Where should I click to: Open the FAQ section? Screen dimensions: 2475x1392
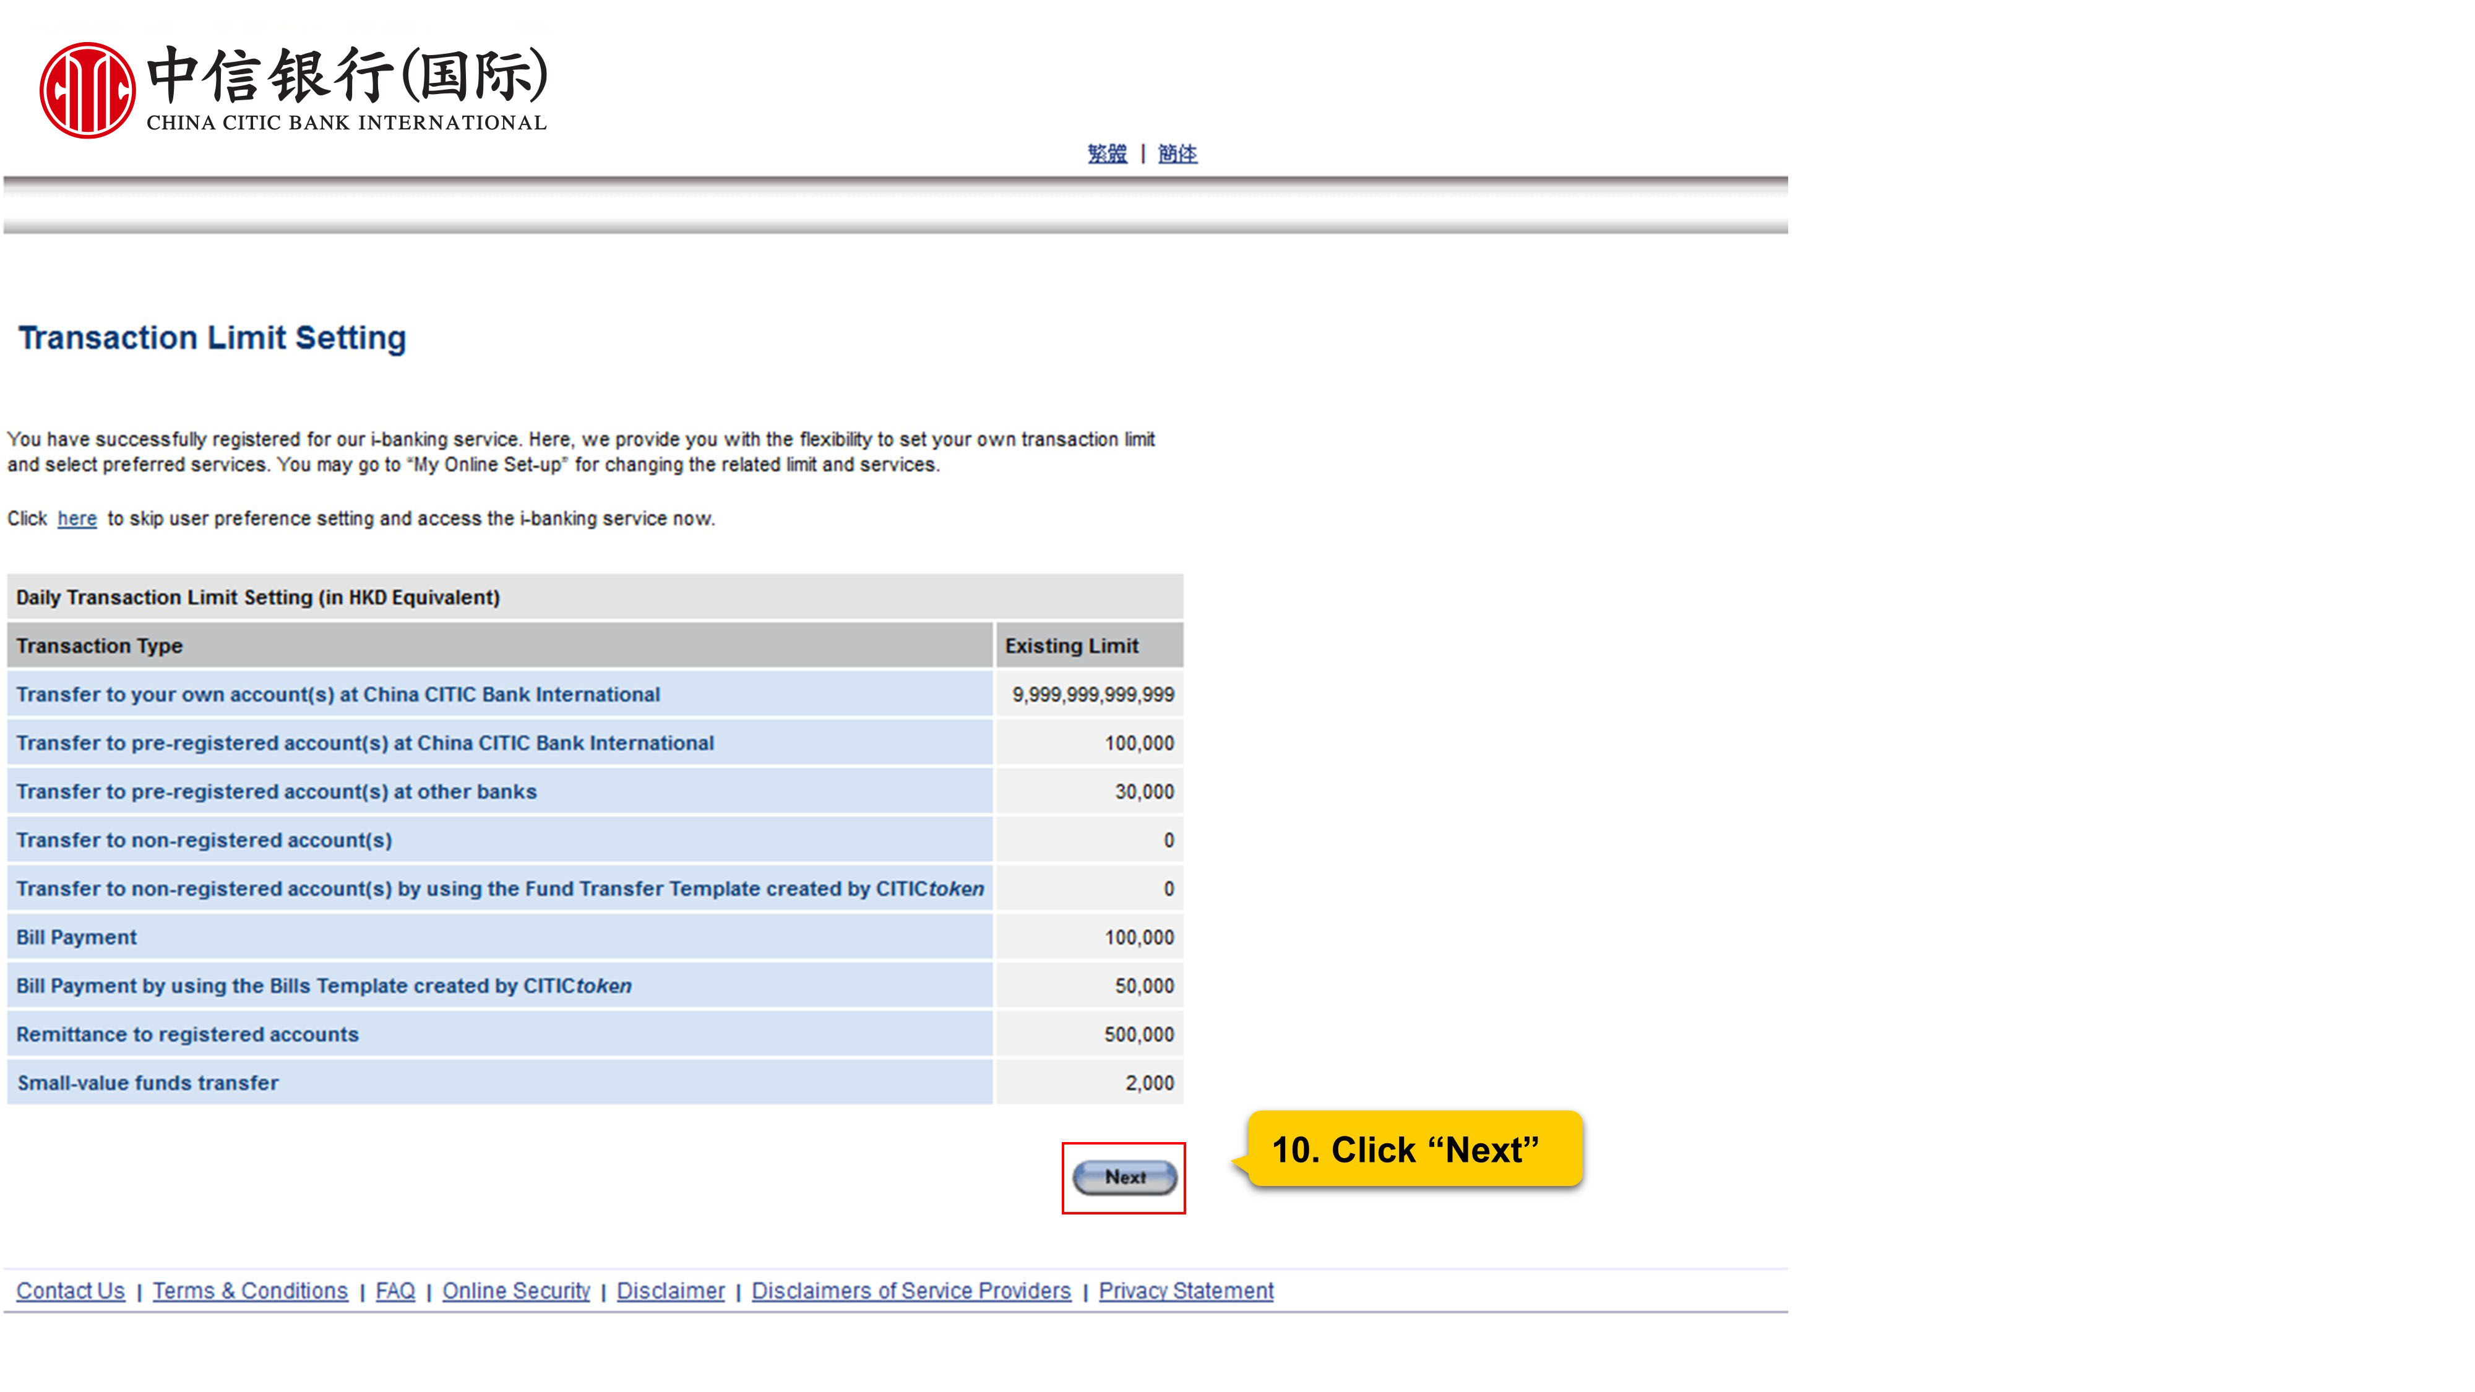394,1290
